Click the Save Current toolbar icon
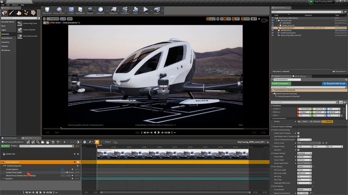This screenshot has height=195, width=348. tap(47, 10)
